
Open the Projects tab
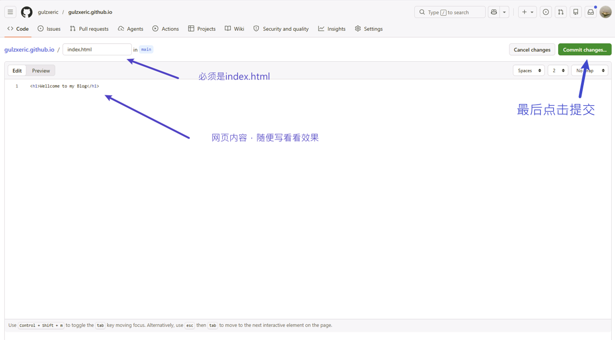click(x=202, y=28)
